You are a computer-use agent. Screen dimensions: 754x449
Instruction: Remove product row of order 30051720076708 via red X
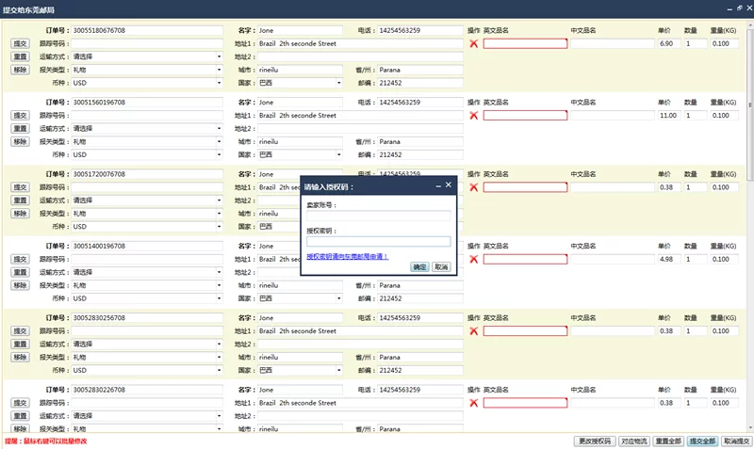click(x=473, y=187)
